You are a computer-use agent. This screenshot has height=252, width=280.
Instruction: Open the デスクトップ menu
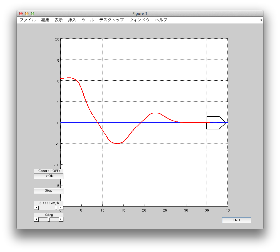pyautogui.click(x=112, y=20)
